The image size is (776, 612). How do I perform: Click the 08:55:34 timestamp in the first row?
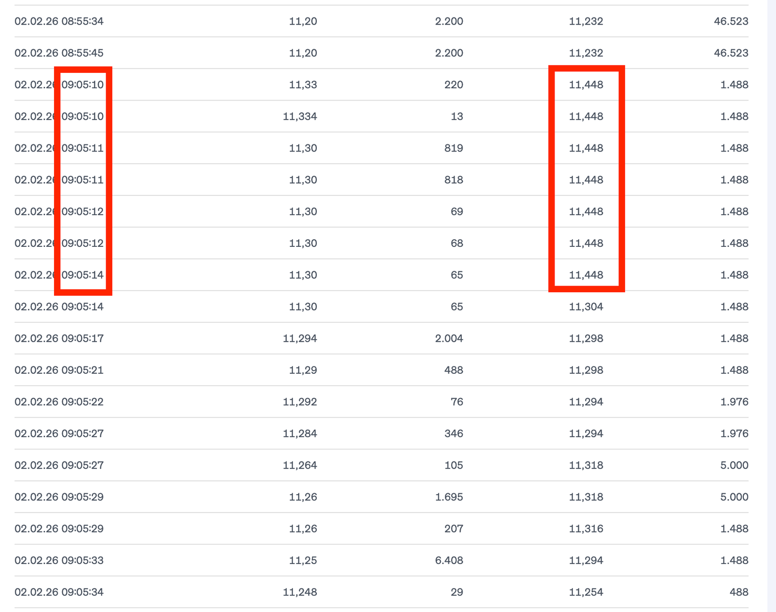83,21
